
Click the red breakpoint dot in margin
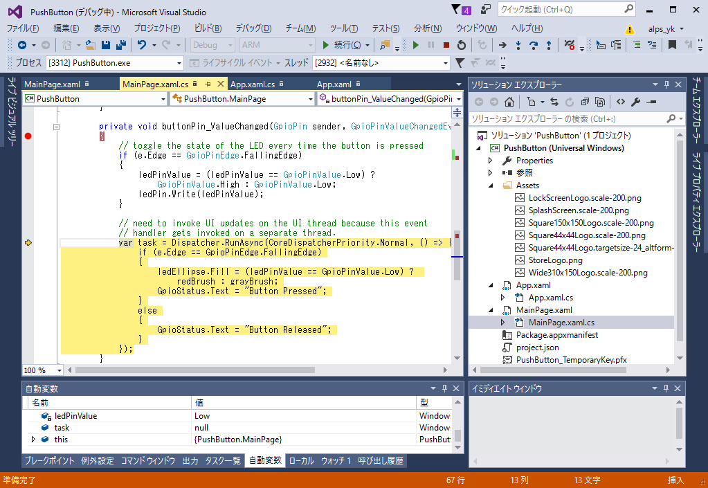tap(28, 136)
